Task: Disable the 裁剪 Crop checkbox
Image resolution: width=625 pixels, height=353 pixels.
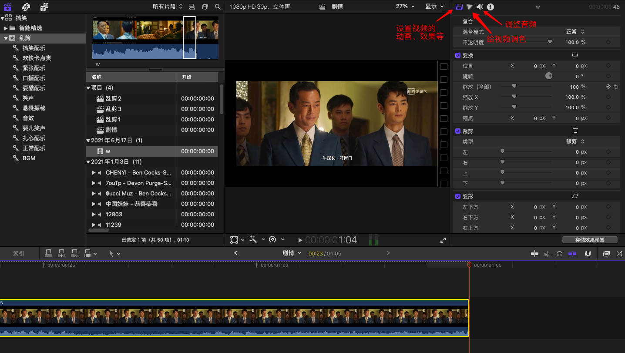Action: [458, 131]
